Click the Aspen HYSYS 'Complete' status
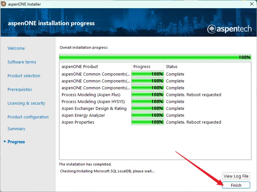 pos(175,102)
